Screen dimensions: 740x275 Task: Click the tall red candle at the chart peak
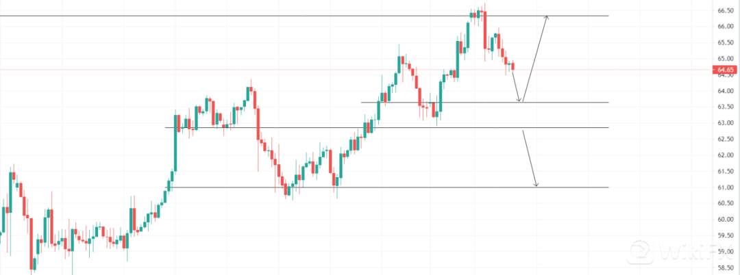click(484, 31)
